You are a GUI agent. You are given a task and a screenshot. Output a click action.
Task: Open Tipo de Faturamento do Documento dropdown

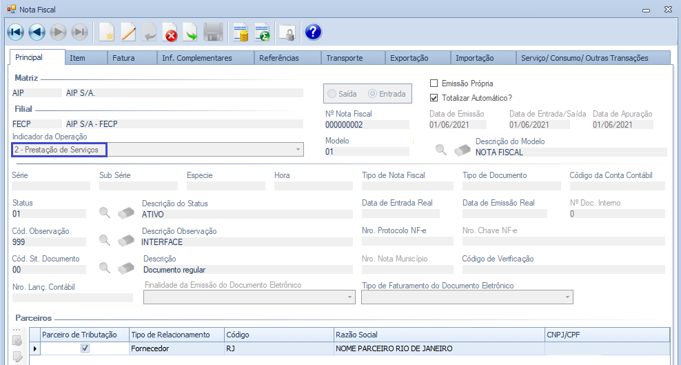[567, 297]
